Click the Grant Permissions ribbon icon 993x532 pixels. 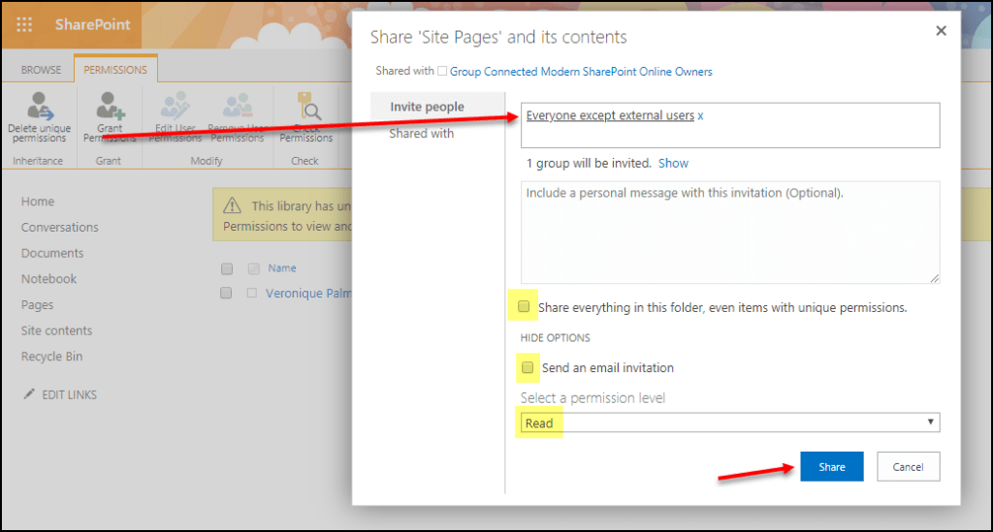(x=109, y=107)
